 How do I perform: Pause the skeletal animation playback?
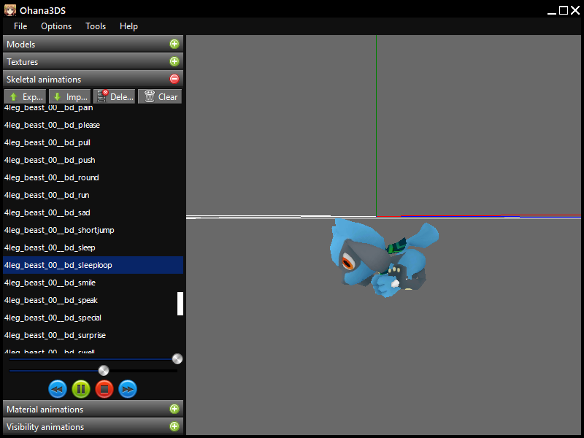[81, 389]
